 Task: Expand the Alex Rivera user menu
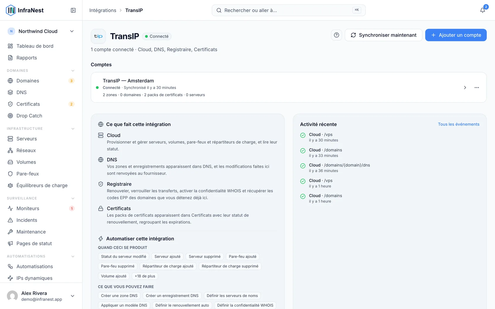pos(72,296)
